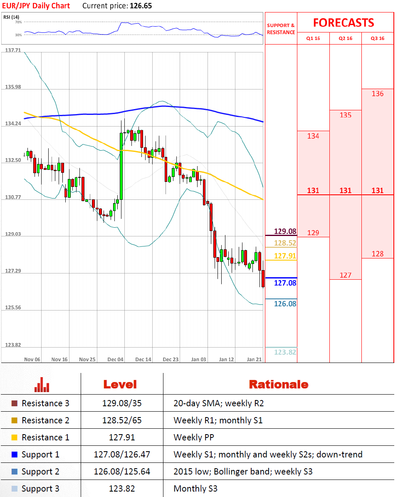The height and width of the screenshot is (497, 398).
Task: Click the Support 3 row label
Action: [x=40, y=489]
